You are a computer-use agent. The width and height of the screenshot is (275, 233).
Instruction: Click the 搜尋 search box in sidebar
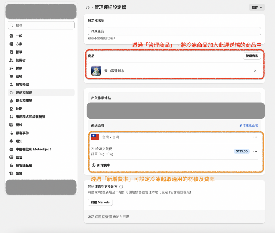(x=41, y=25)
